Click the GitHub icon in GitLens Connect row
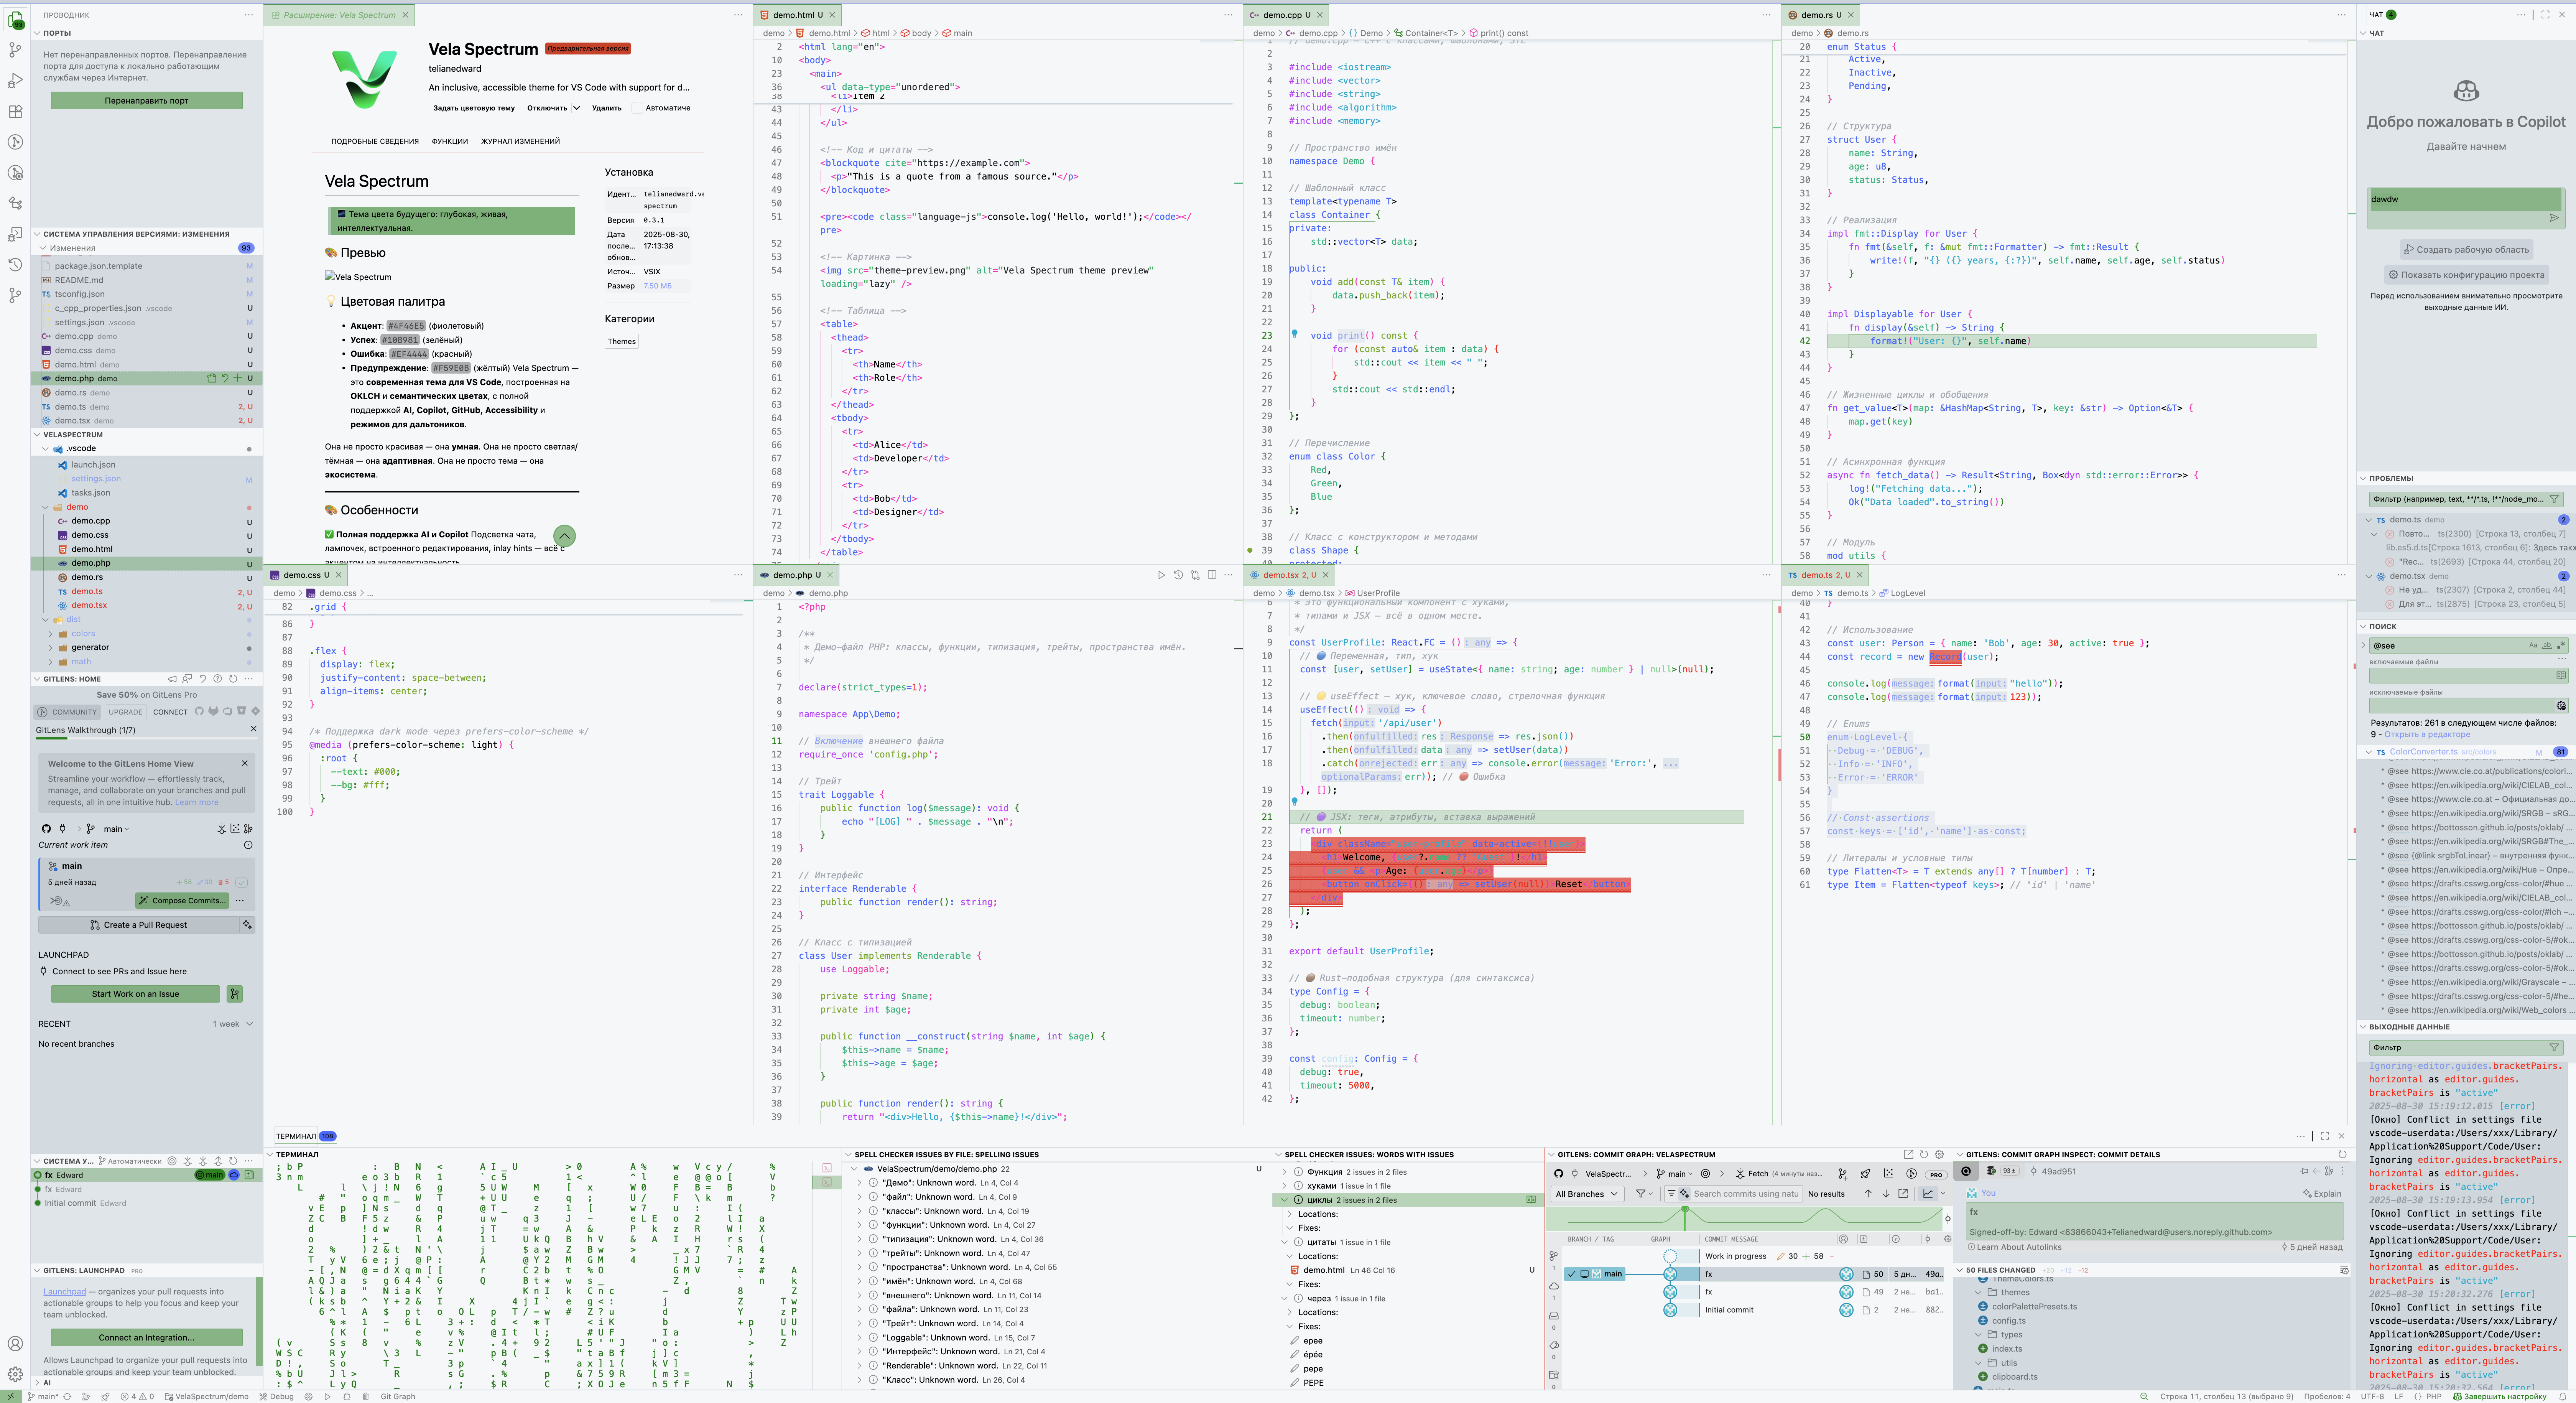Image resolution: width=2576 pixels, height=1403 pixels. coord(199,711)
